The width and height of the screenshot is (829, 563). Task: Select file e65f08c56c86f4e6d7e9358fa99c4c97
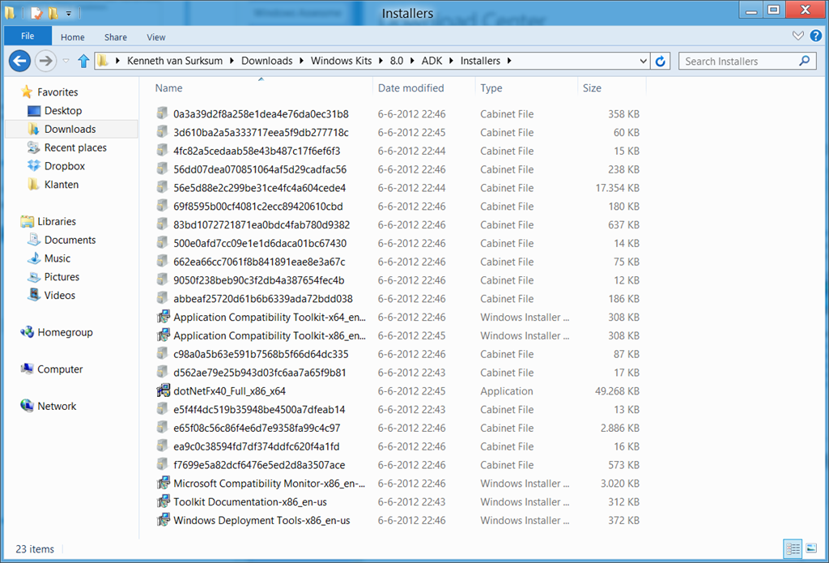(x=257, y=428)
